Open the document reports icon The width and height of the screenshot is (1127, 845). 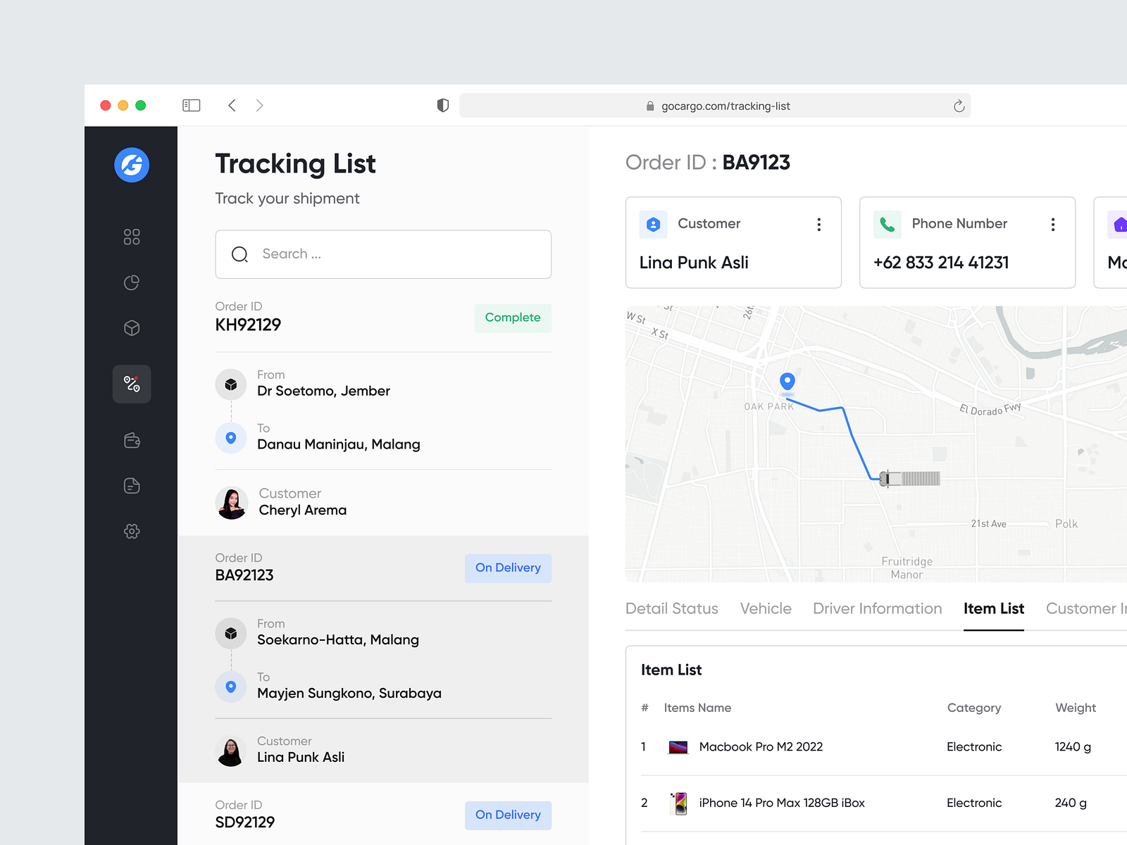[131, 485]
